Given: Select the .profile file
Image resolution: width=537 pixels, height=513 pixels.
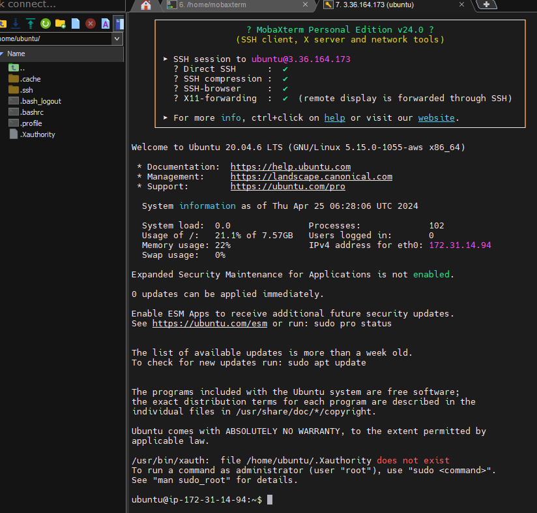Looking at the screenshot, I should (x=25, y=123).
